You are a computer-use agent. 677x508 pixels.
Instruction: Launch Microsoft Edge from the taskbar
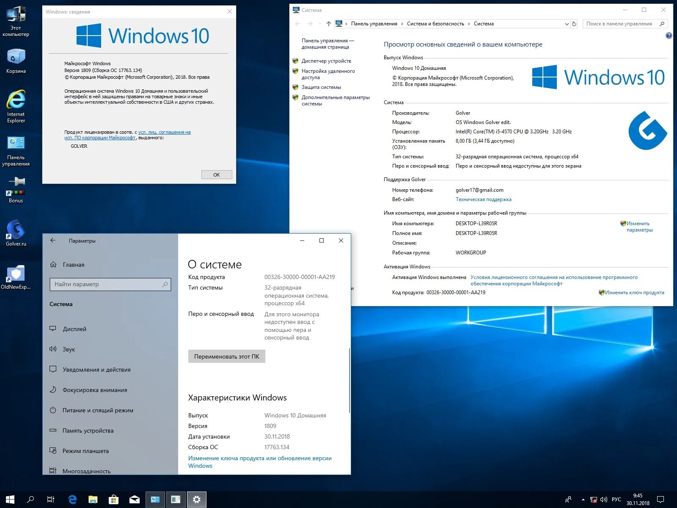[x=72, y=500]
